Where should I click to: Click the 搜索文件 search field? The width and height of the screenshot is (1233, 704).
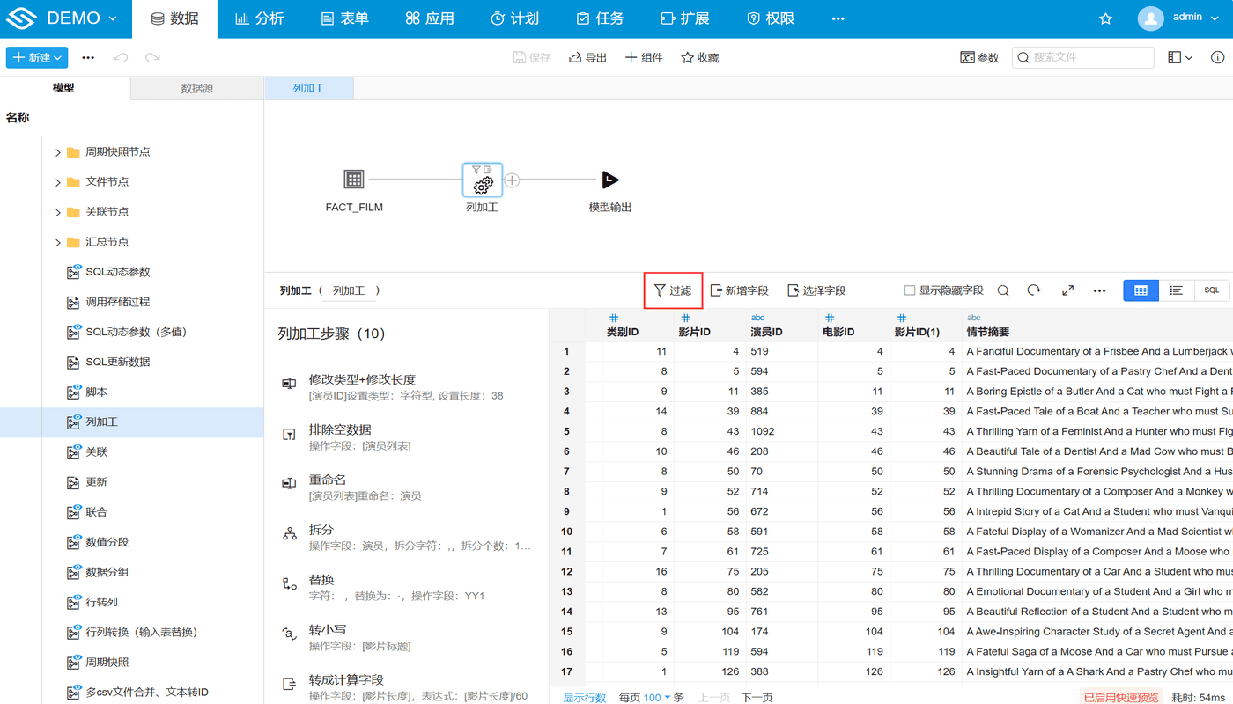1082,56
